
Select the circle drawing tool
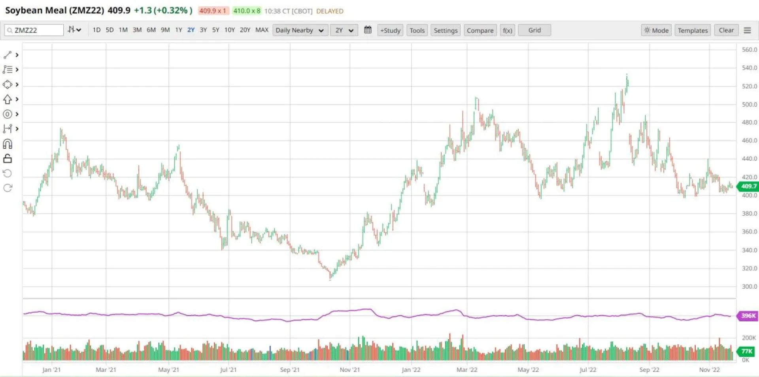point(7,114)
